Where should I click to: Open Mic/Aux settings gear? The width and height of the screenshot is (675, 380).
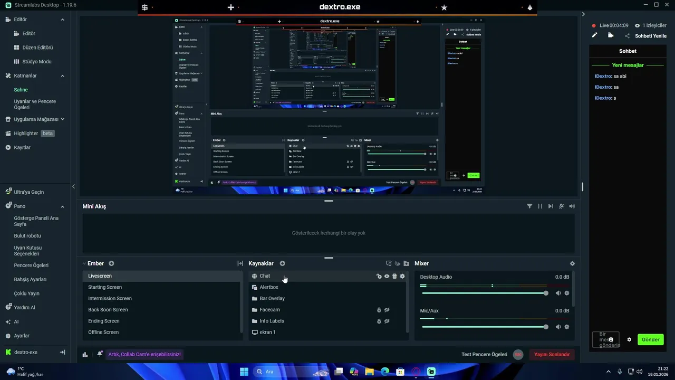click(567, 327)
